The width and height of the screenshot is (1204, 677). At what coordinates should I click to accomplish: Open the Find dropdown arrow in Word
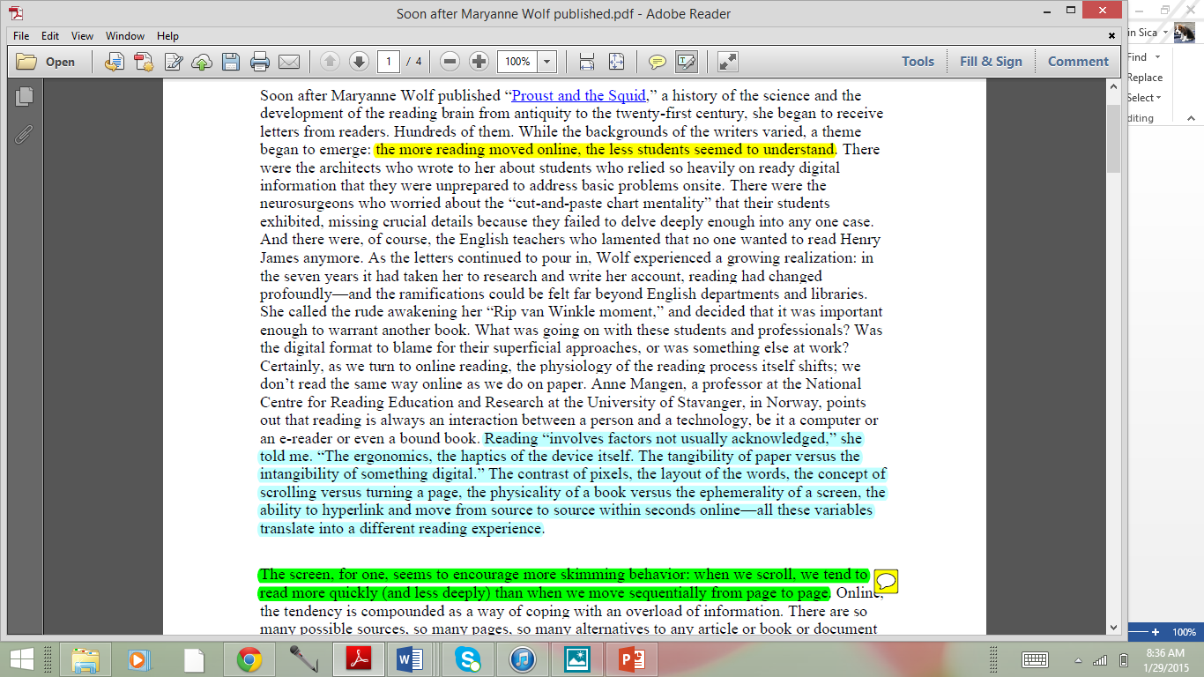(1158, 57)
